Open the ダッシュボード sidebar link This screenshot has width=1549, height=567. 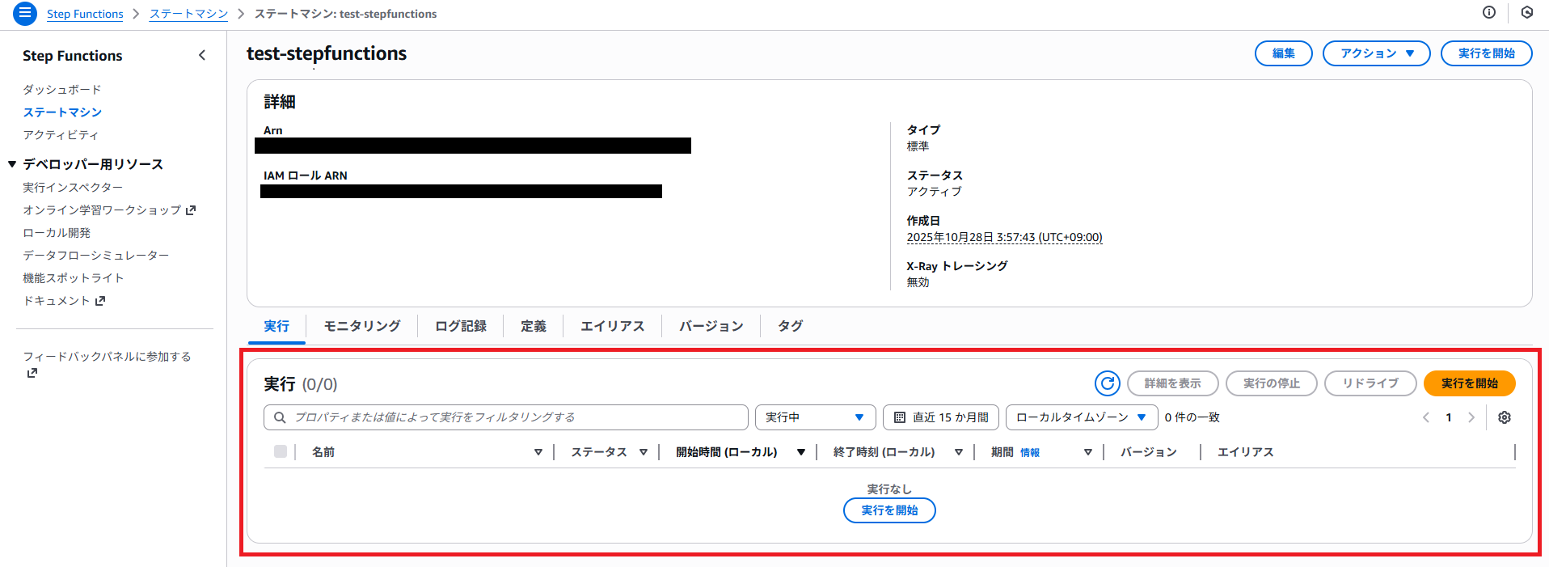[x=62, y=89]
